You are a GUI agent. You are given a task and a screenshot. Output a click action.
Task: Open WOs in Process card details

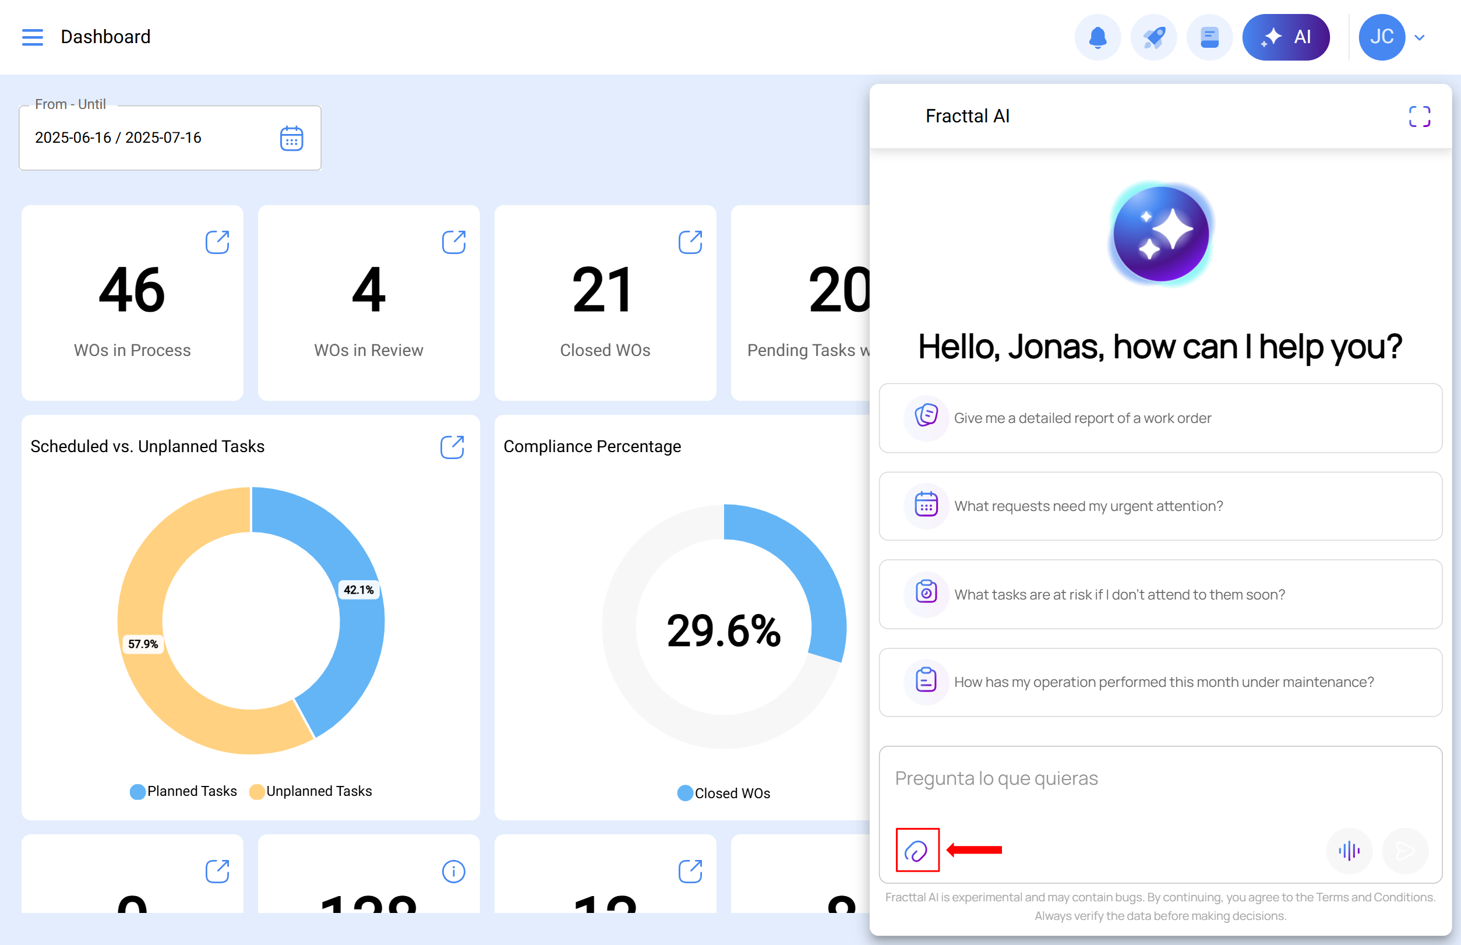point(217,242)
